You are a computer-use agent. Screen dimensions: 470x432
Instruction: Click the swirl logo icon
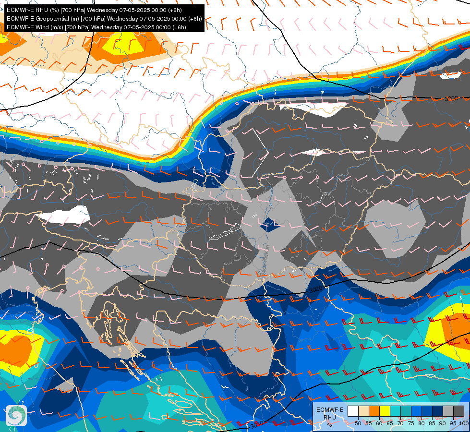(16, 416)
